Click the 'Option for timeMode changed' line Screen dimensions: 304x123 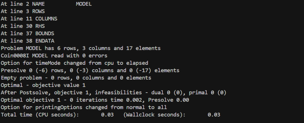(75, 63)
